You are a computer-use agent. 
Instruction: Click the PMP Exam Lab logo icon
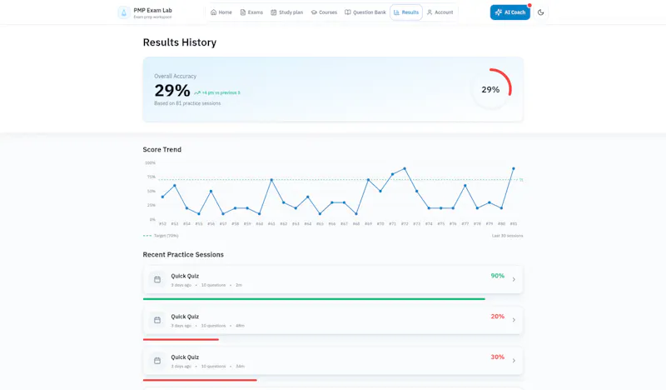(x=123, y=12)
